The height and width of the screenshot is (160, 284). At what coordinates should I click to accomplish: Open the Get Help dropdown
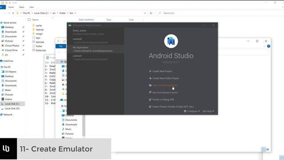[208, 111]
